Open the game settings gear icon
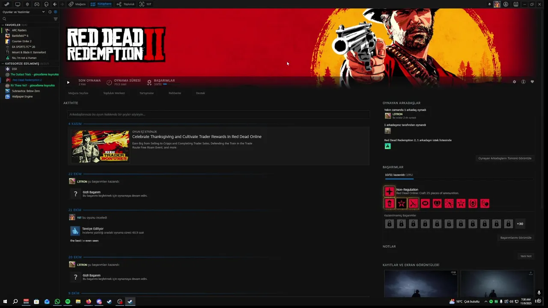This screenshot has width=548, height=308. coord(514,82)
